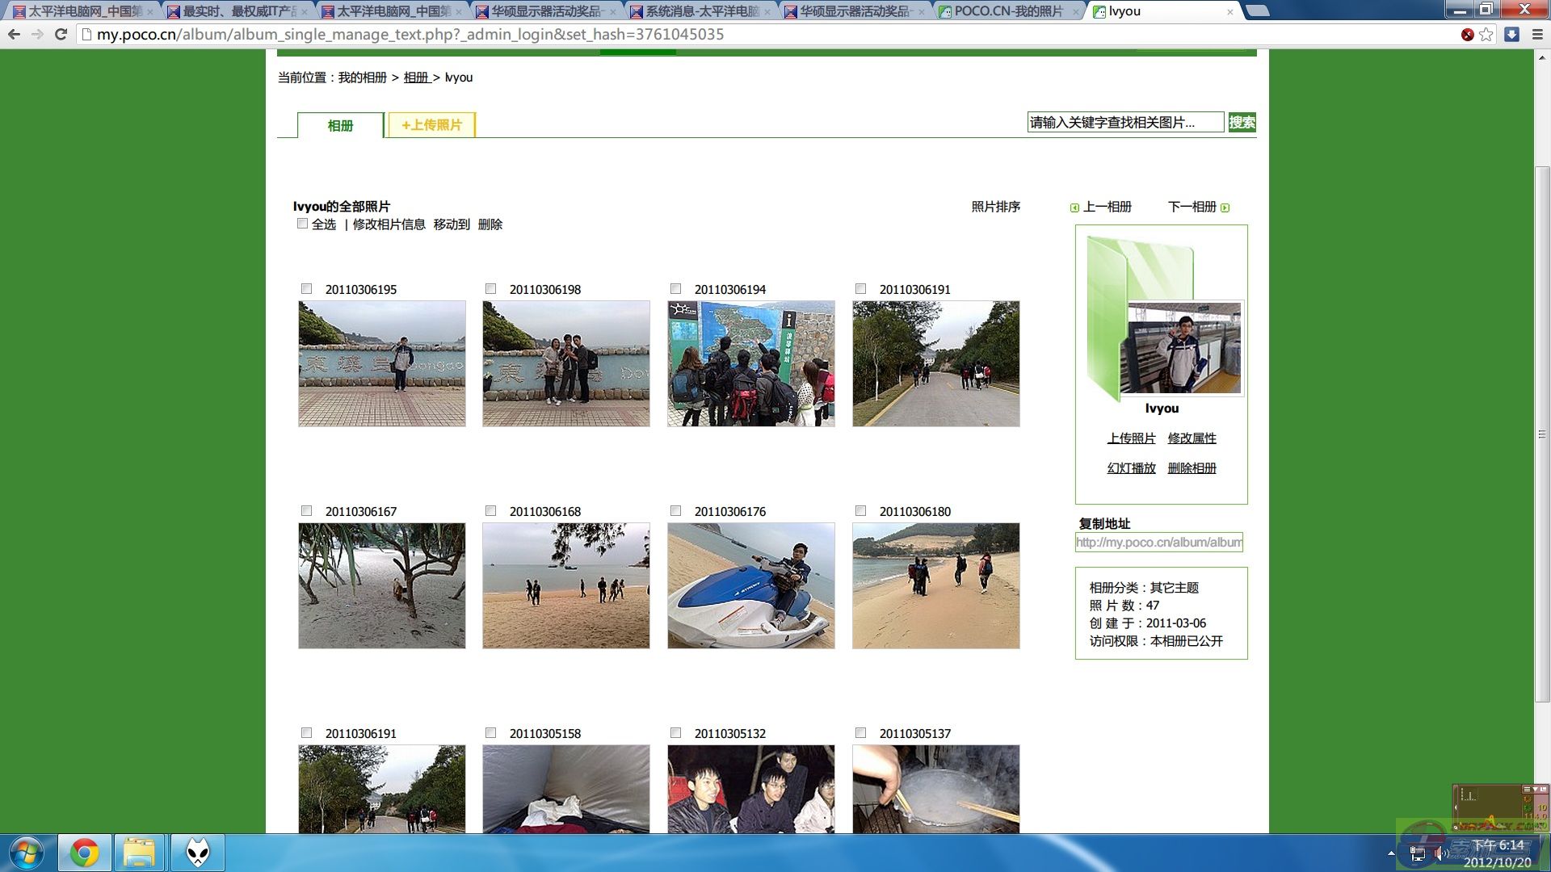Check the checkbox for photo 20110306195

(306, 288)
